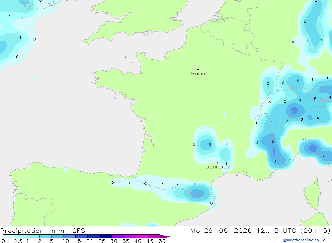Viewport: 332px width, 243px height.
Task: Select the 30–35 mm purple legend swatch
Action: coord(118,236)
